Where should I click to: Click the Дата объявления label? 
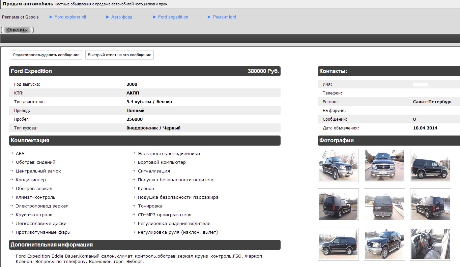click(x=341, y=128)
